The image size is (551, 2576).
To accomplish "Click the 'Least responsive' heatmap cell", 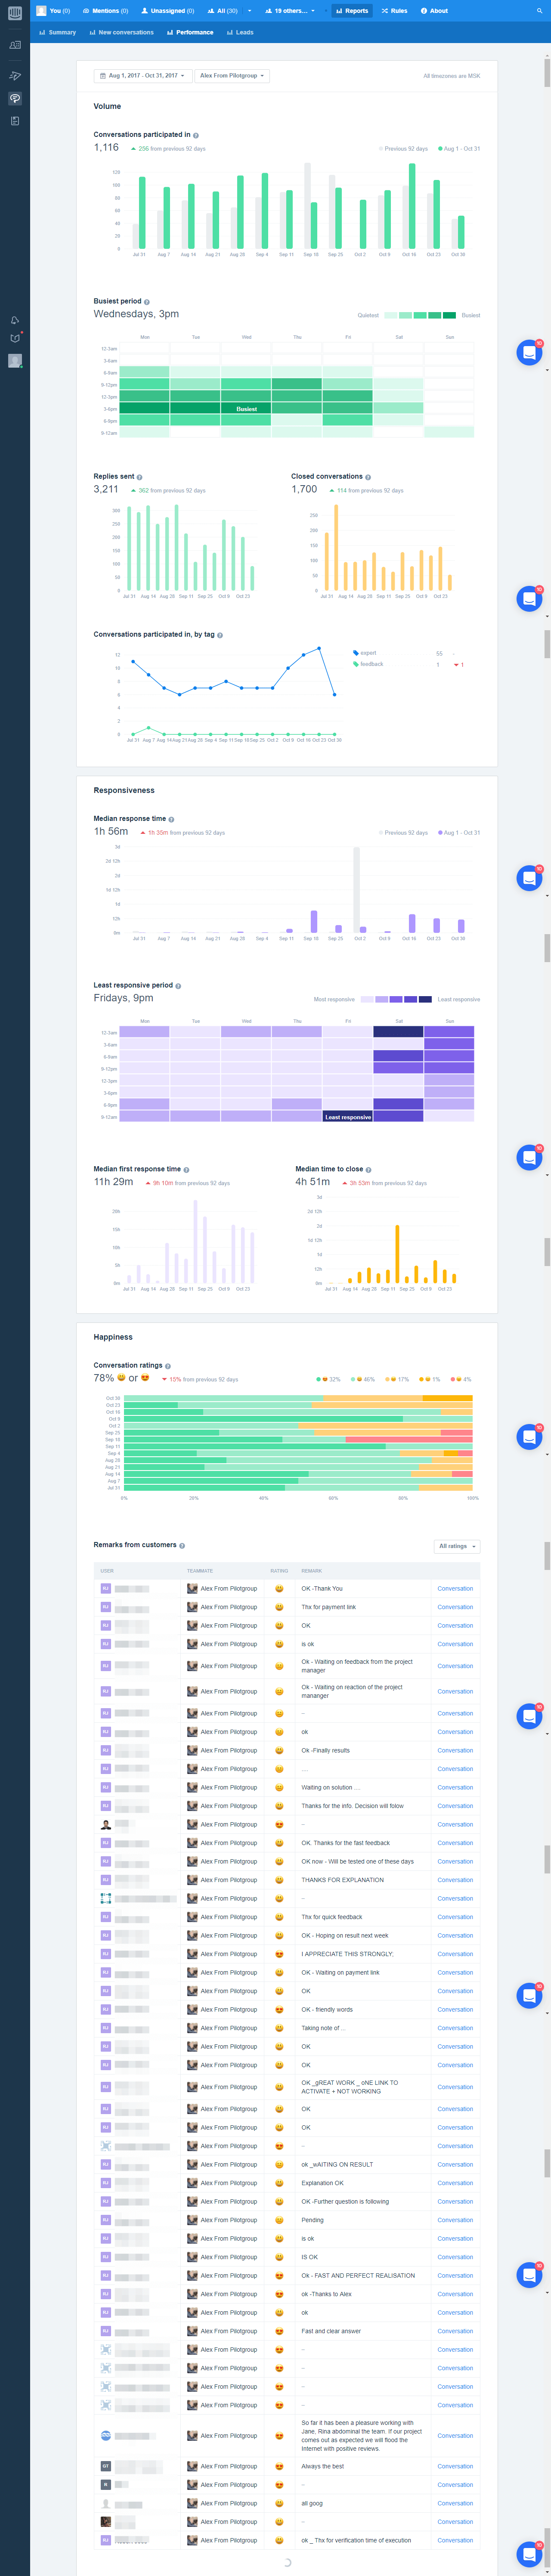I will 348,1117.
